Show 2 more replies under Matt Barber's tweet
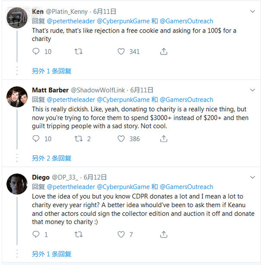 click(x=52, y=158)
